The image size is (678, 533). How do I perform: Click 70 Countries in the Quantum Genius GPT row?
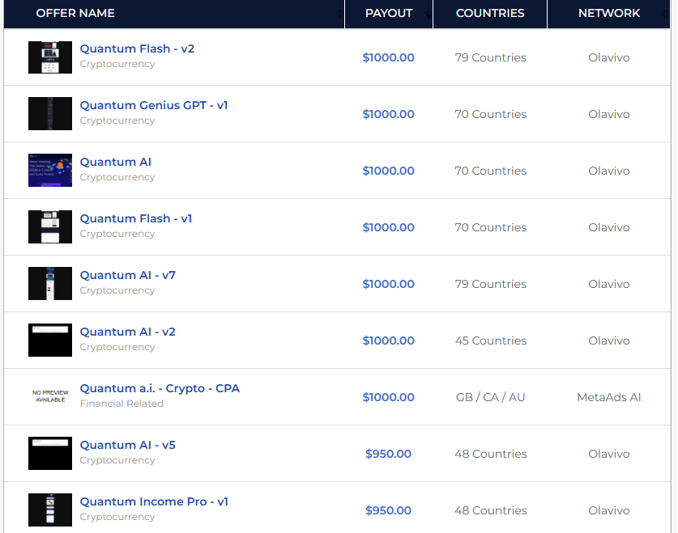[x=490, y=114]
